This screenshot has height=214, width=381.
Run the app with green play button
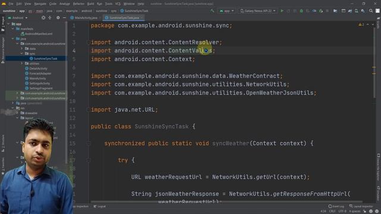(282, 11)
